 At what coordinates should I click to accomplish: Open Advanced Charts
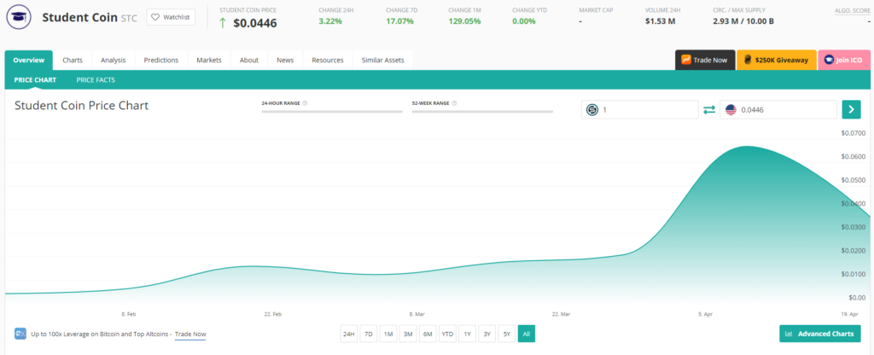point(819,334)
